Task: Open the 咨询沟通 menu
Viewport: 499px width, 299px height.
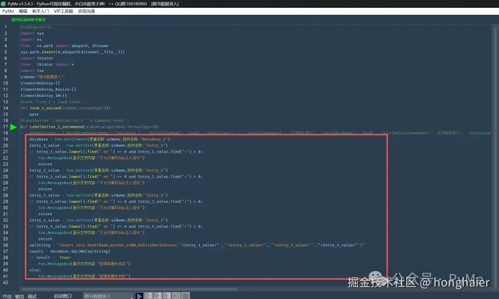Action: [86, 11]
